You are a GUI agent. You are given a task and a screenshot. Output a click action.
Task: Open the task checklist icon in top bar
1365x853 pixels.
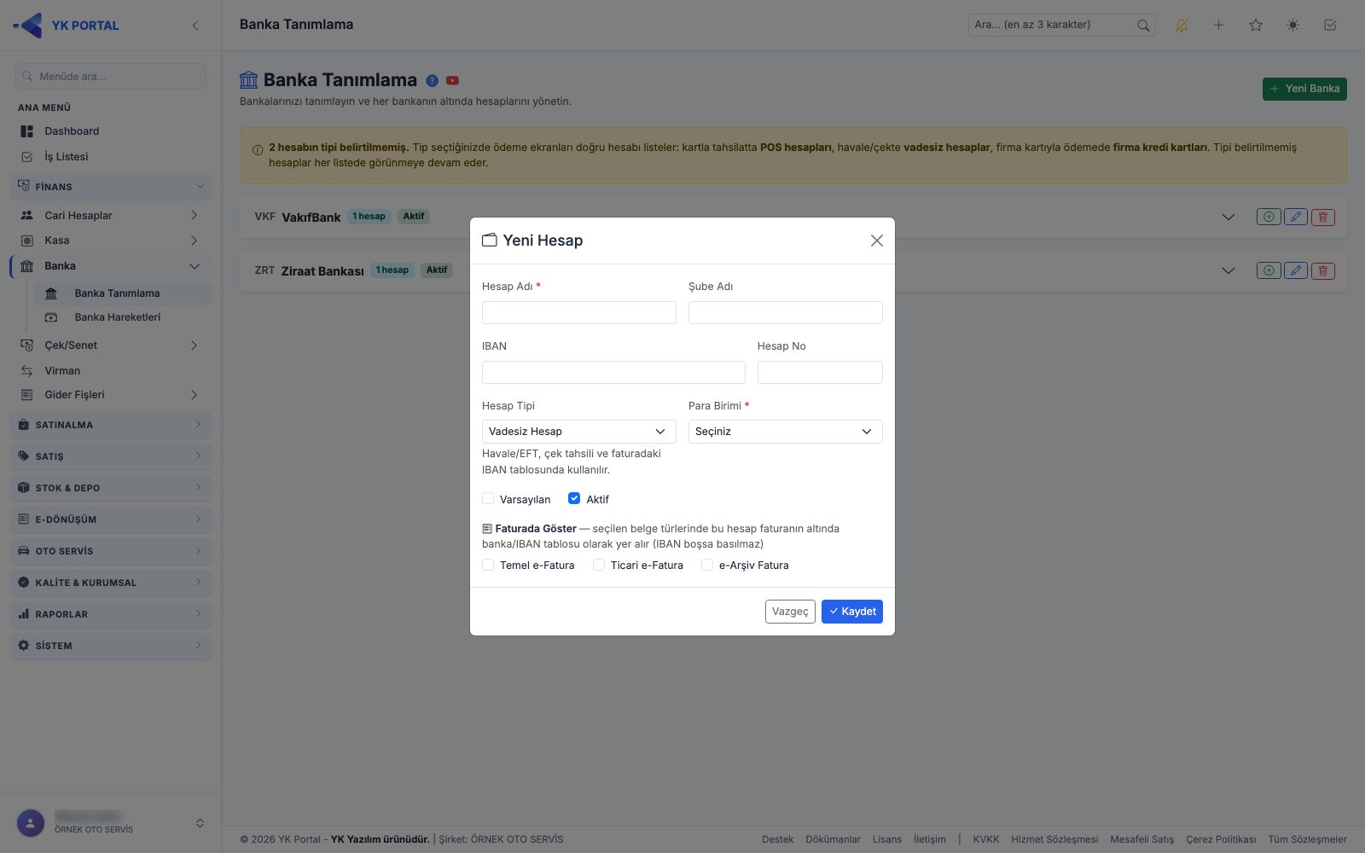point(1330,26)
